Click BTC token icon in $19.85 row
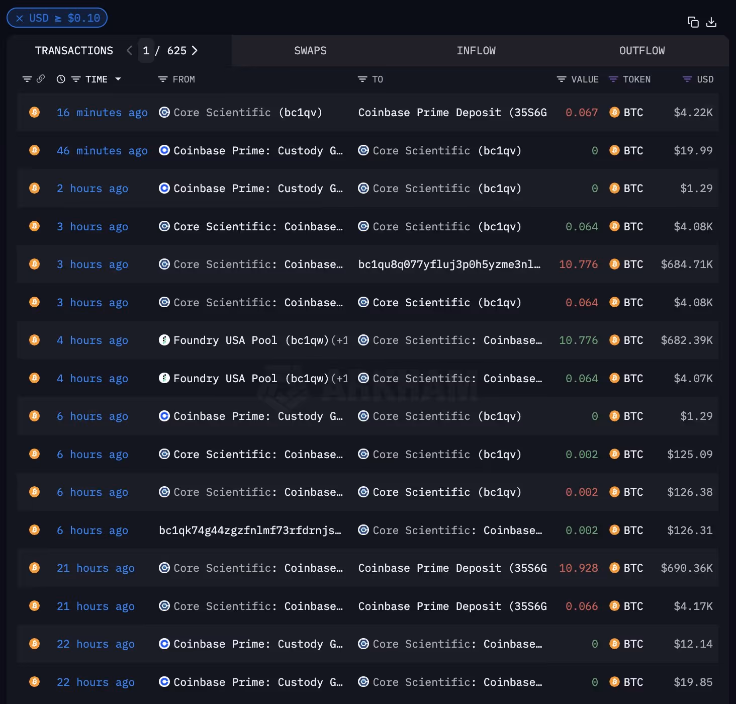The image size is (736, 704). click(x=614, y=682)
